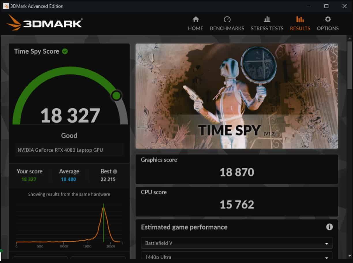
Task: Close the 3DMark window
Action: (344, 6)
